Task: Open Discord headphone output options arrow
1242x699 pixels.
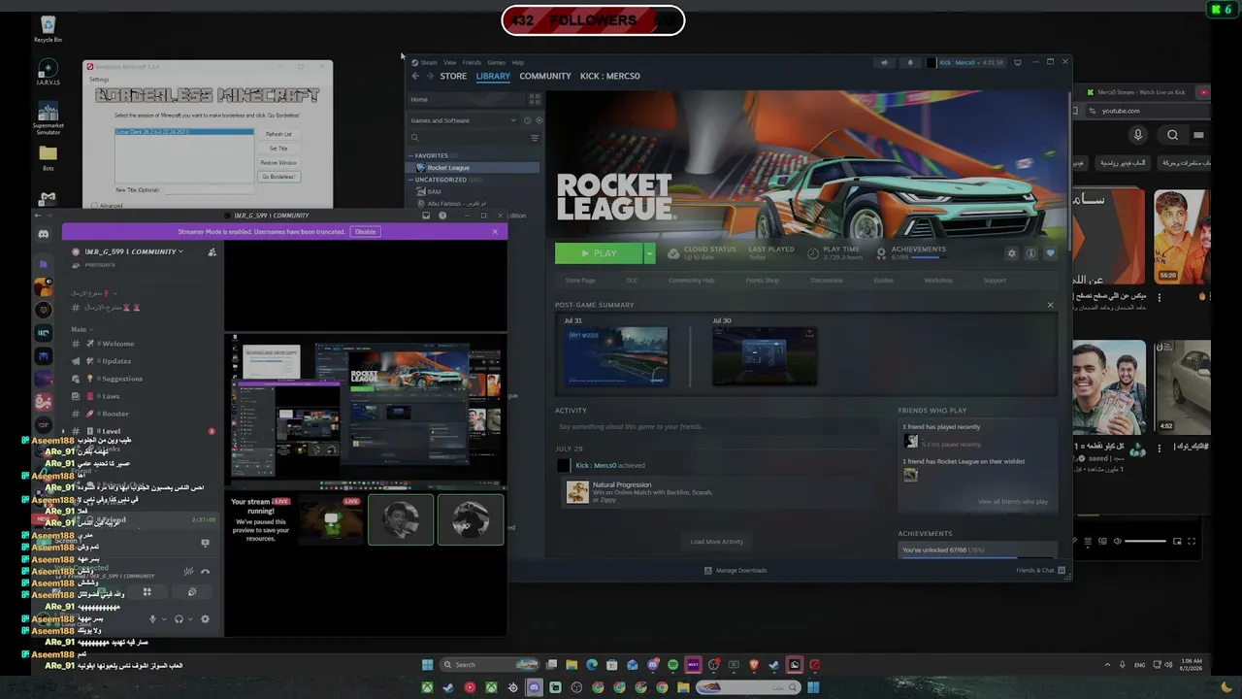Action: (190, 619)
